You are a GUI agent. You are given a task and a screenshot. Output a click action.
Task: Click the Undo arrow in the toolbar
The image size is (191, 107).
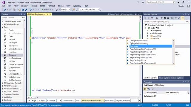tap(30, 10)
